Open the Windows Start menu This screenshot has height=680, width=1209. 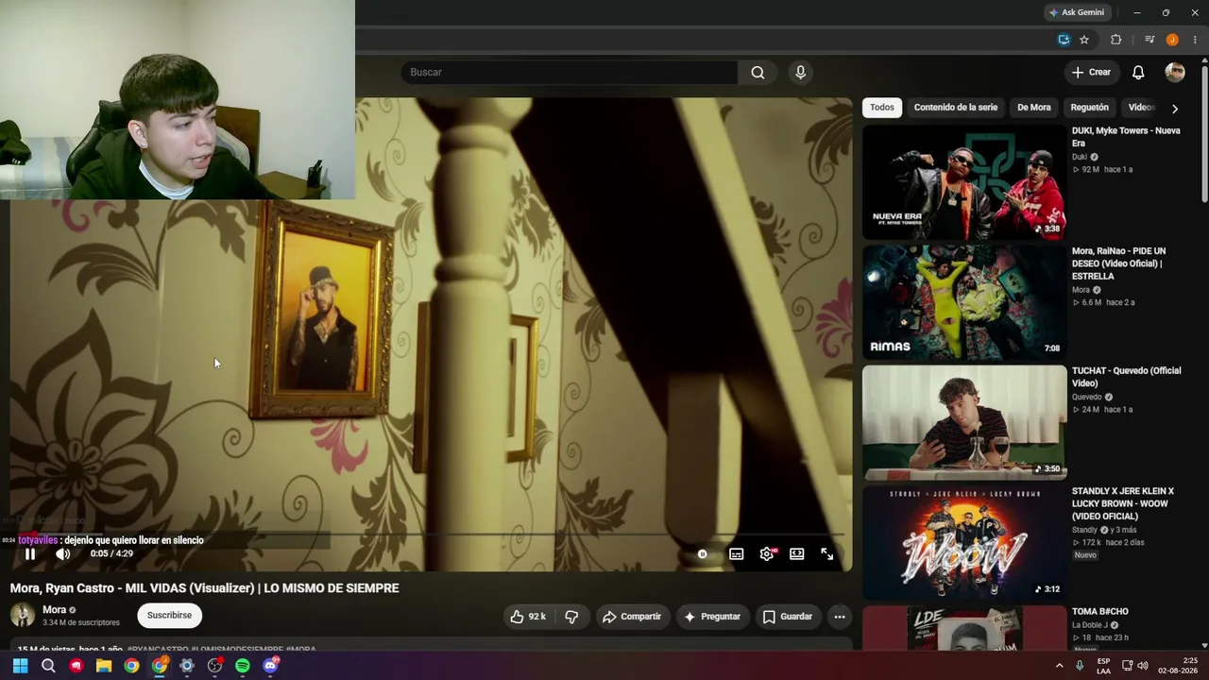click(20, 666)
